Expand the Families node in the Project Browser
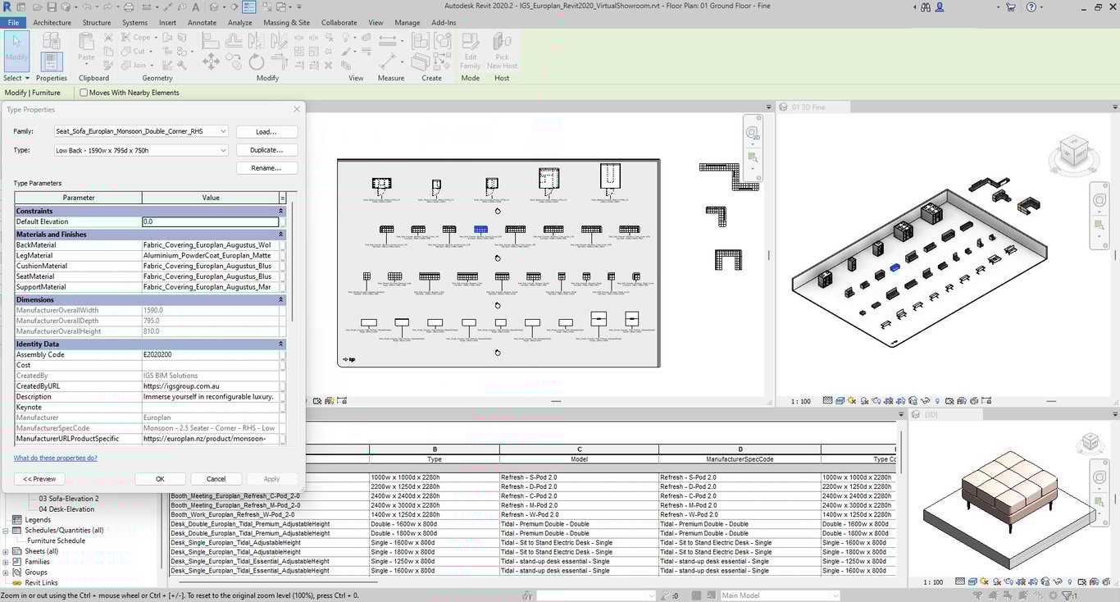 [6, 562]
